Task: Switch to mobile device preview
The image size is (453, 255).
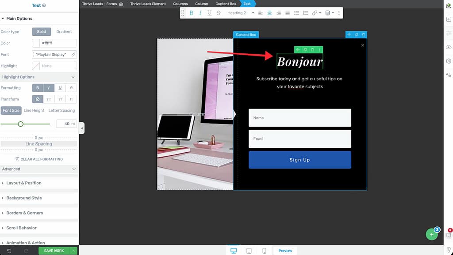Action: tap(264, 251)
